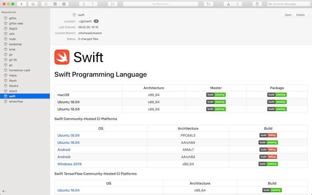Click the cube icon beside tensorflow repository
The height and width of the screenshot is (195, 312).
[6, 101]
